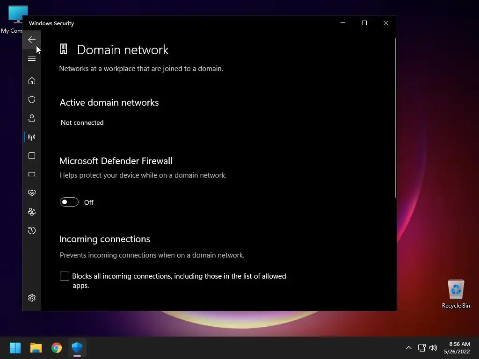Open Family options people icon
Image resolution: width=479 pixels, height=359 pixels.
pos(32,212)
